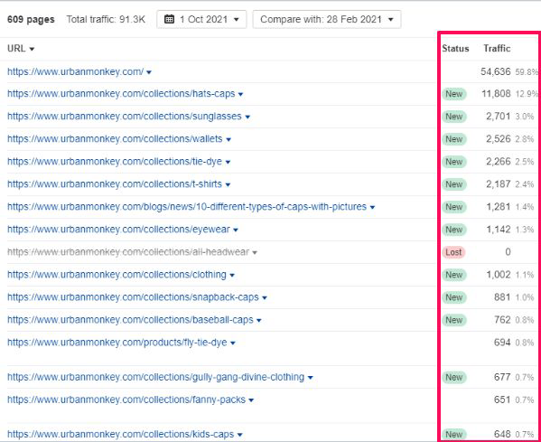
Task: Open the gully-gang-divine-clothing collection link
Action: [155, 377]
